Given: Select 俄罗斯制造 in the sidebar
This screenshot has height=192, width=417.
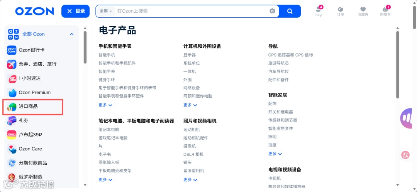Looking at the screenshot, I should coord(31,177).
